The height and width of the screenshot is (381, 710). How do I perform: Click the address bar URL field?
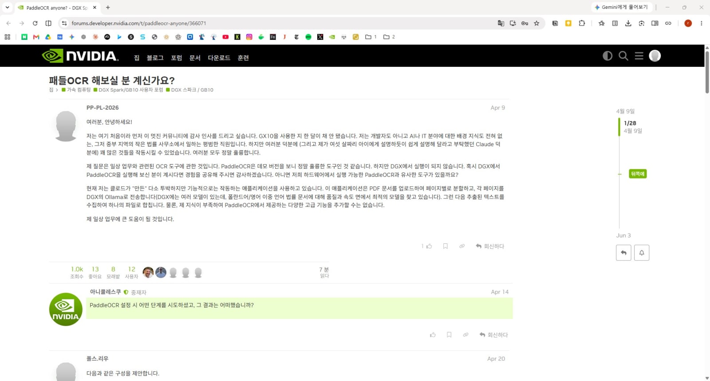280,23
